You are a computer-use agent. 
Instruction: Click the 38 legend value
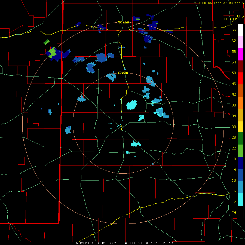(234, 105)
